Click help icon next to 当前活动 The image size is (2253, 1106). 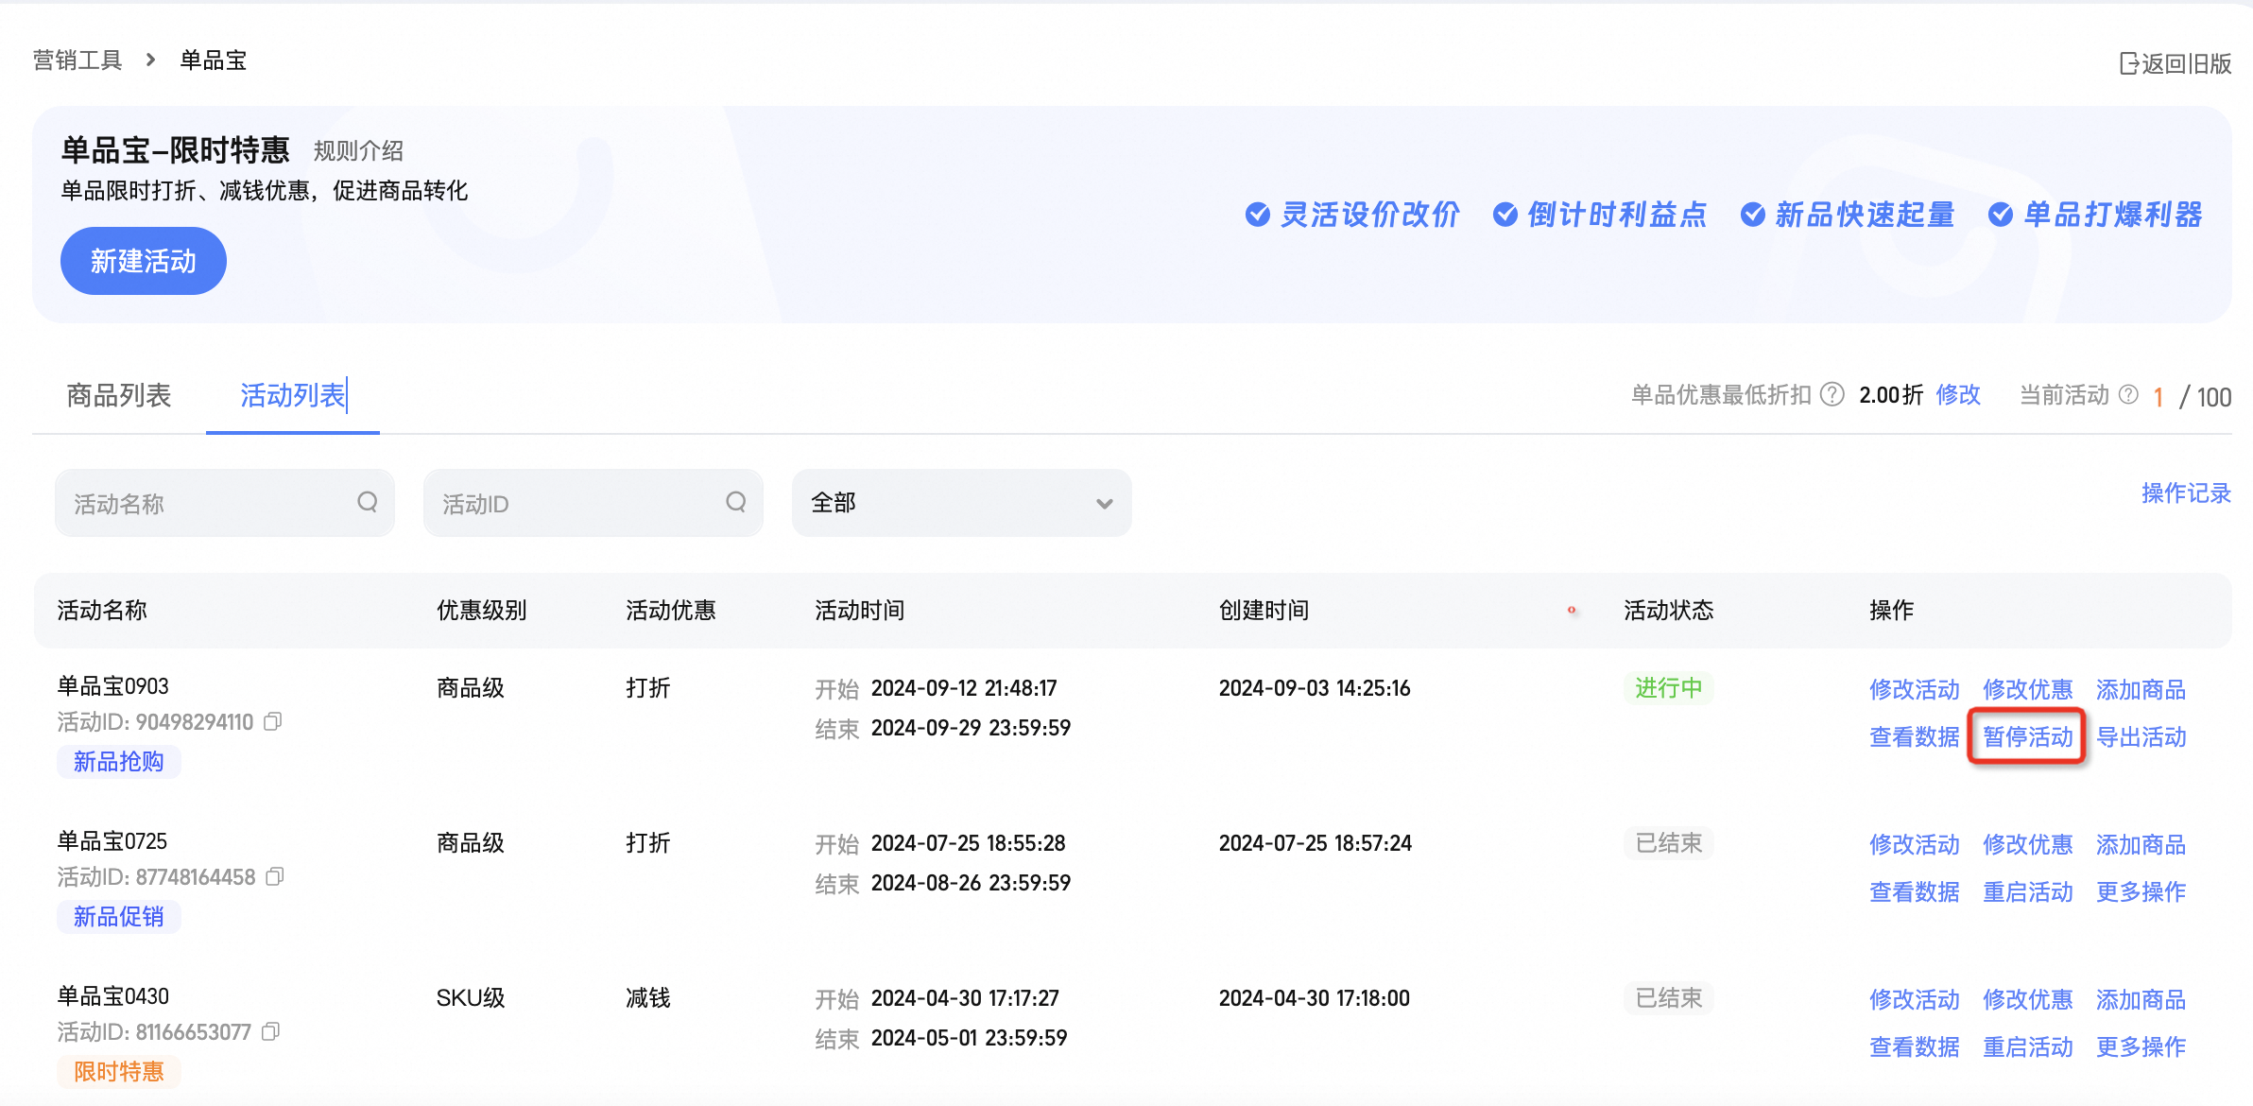click(2128, 394)
